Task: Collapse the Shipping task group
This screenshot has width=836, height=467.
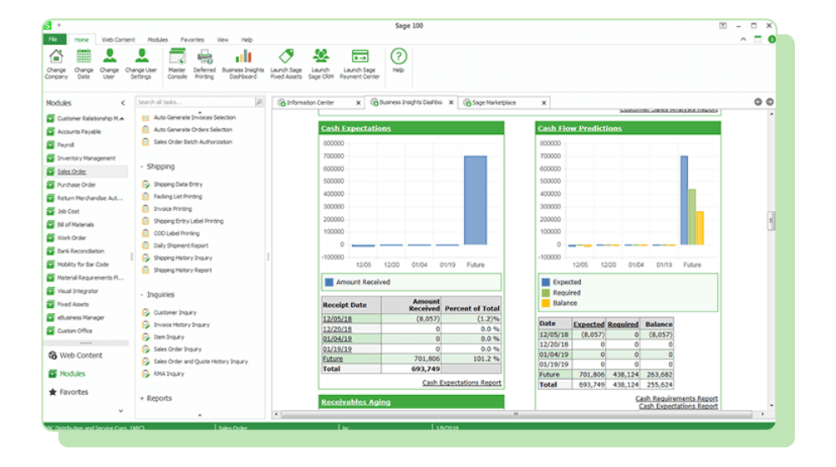Action: point(142,167)
